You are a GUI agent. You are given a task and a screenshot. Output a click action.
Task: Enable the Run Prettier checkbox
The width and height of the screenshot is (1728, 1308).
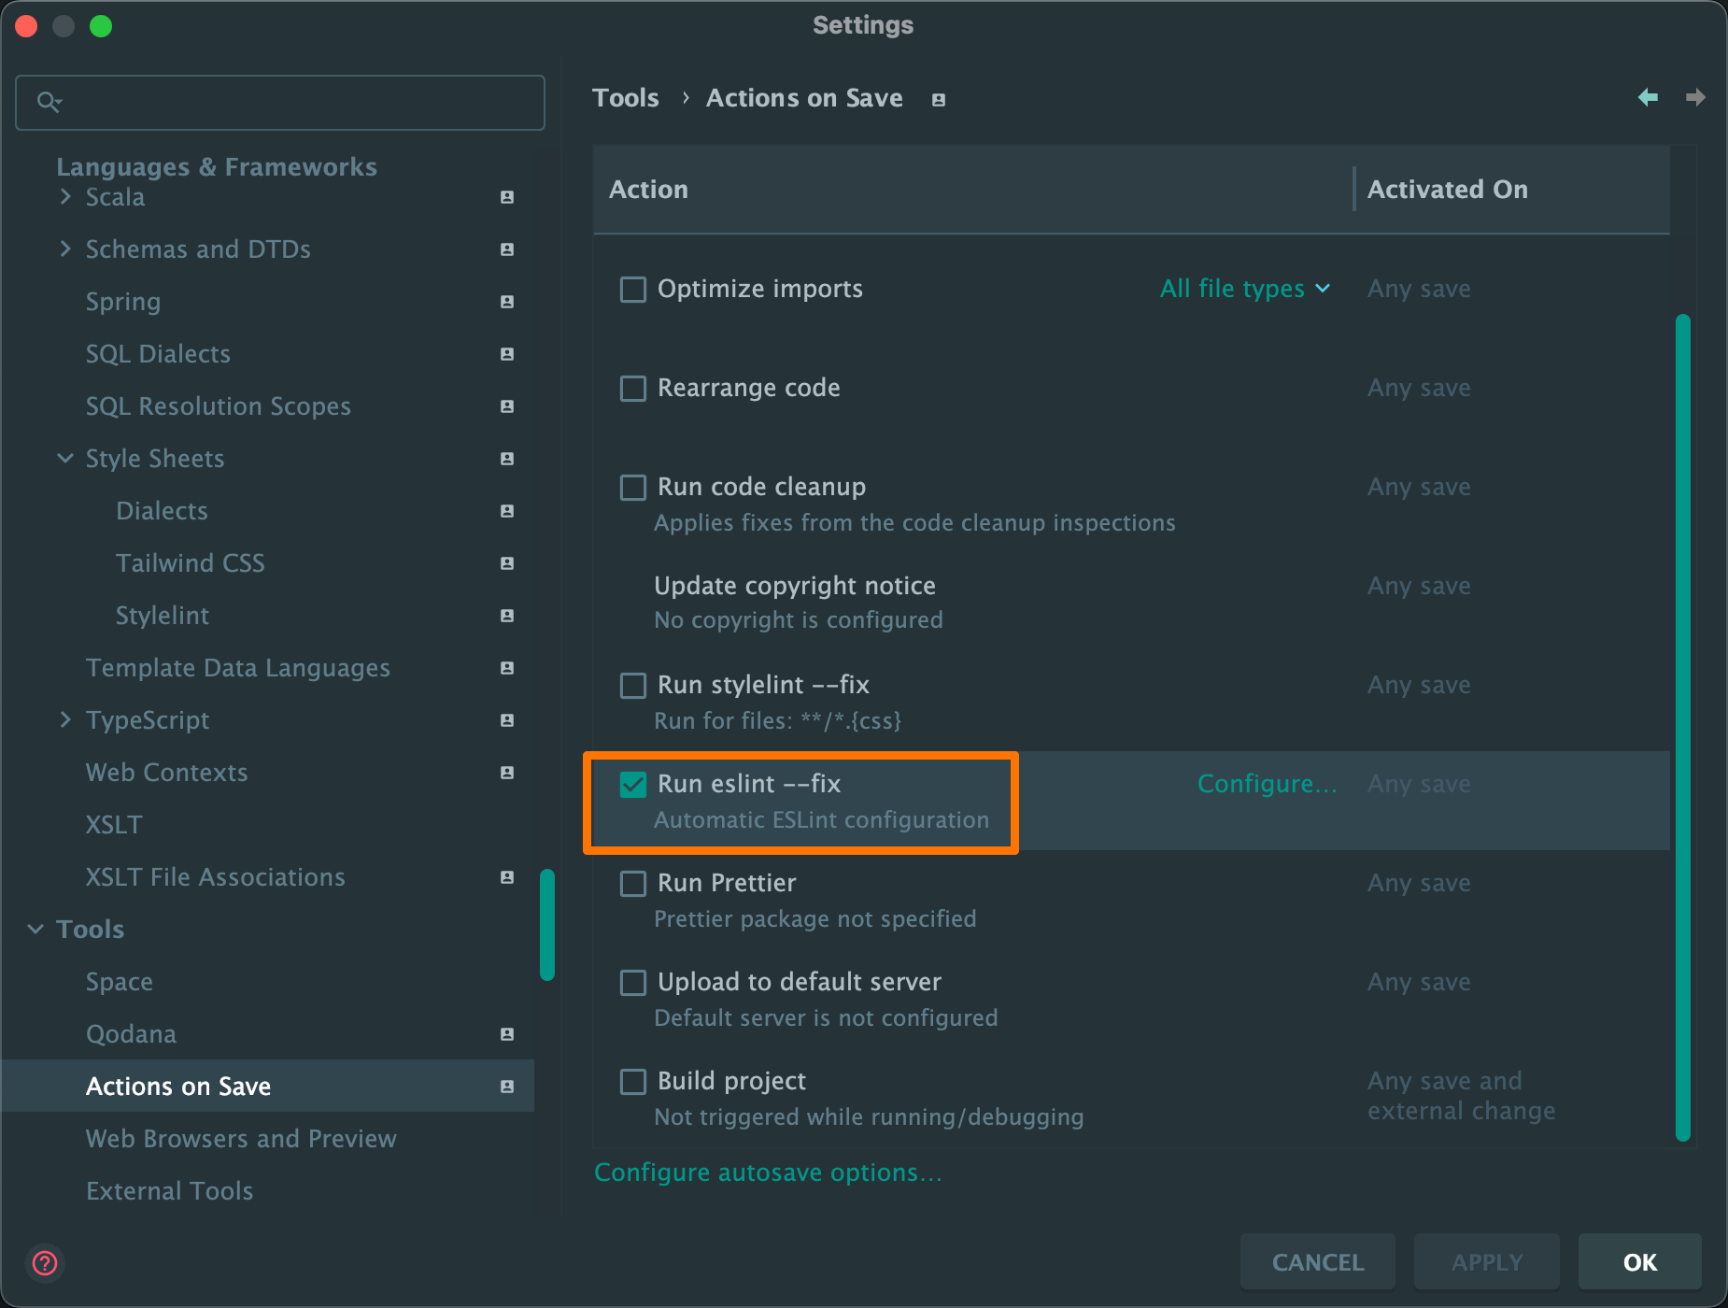tap(633, 884)
